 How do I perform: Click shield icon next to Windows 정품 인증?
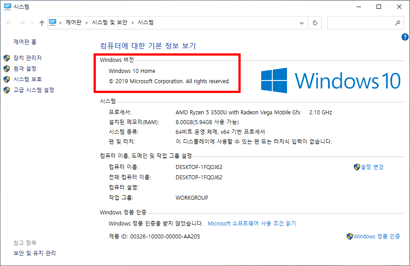[x=350, y=237]
